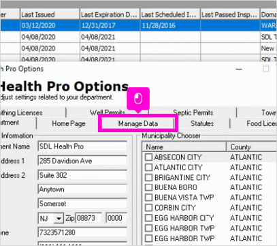Click the 11/28/2016 scheduled inspection cell
This screenshot has height=246, width=277.
tap(170, 25)
